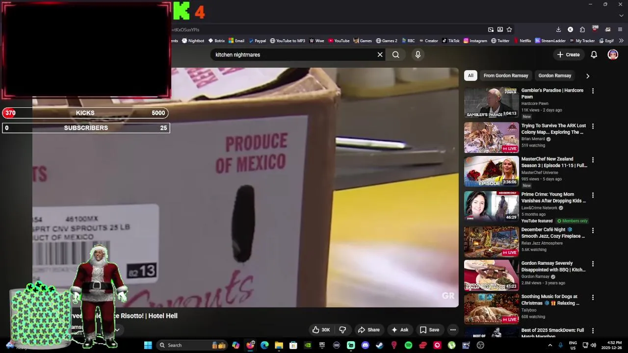Open OBS Studio from taskbar
This screenshot has width=628, height=353.
(480, 345)
